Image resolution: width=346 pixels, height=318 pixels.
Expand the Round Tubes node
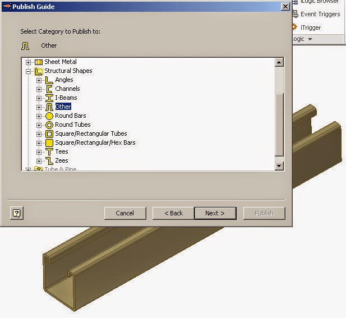point(39,125)
